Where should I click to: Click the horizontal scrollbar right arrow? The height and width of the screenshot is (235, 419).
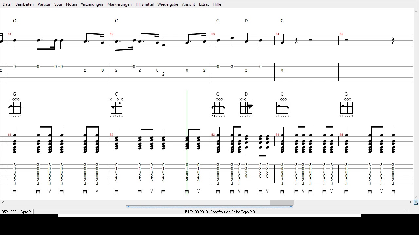click(410, 202)
